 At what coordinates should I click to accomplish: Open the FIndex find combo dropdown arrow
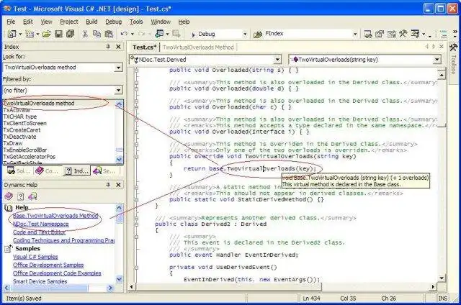355,35
